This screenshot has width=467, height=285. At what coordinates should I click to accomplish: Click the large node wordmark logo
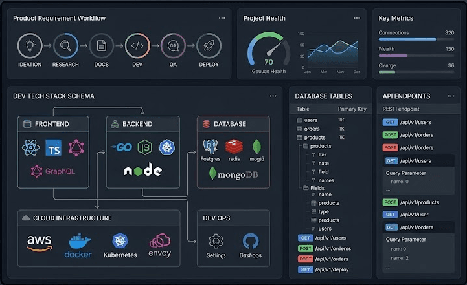143,170
